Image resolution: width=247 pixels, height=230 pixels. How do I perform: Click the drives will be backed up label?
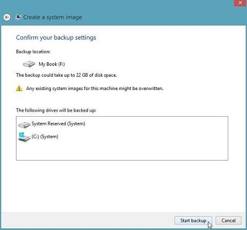[x=56, y=110]
